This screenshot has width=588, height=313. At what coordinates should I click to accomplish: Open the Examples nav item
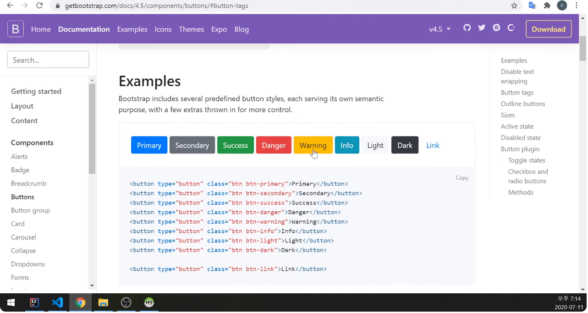click(x=132, y=29)
